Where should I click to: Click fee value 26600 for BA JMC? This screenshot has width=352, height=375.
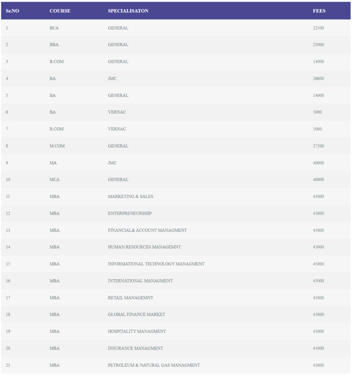pyautogui.click(x=318, y=78)
